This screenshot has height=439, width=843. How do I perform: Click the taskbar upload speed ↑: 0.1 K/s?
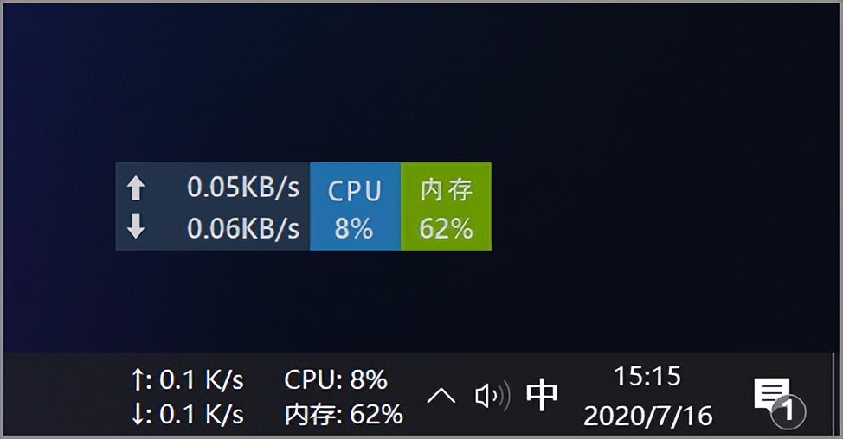click(x=187, y=379)
